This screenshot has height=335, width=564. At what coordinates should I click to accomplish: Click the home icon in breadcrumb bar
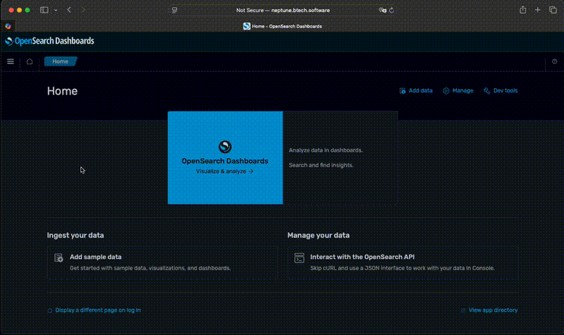[x=30, y=61]
